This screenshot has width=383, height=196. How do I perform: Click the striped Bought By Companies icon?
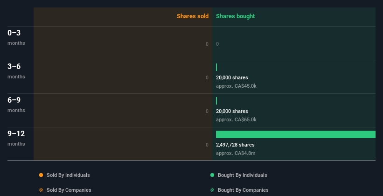point(212,190)
